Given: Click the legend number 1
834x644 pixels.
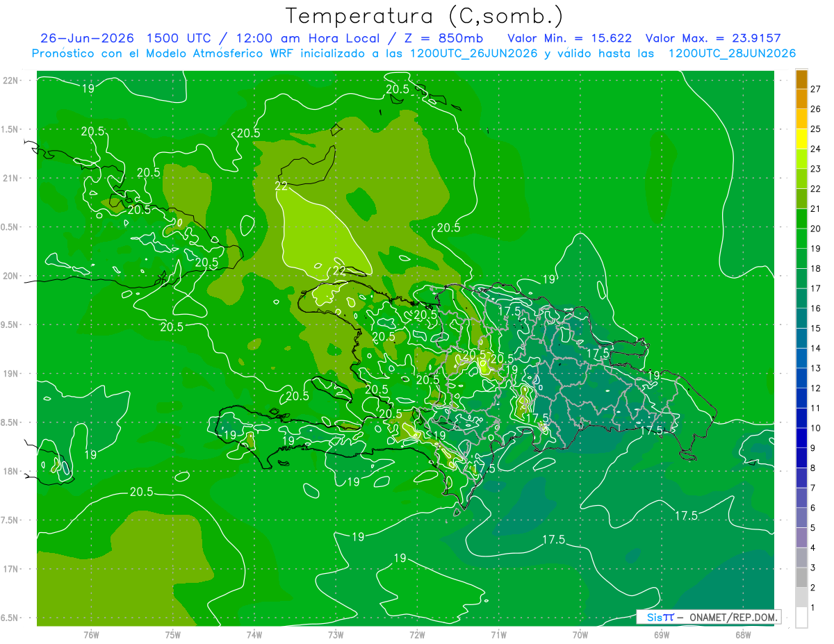Looking at the screenshot, I should (x=813, y=608).
